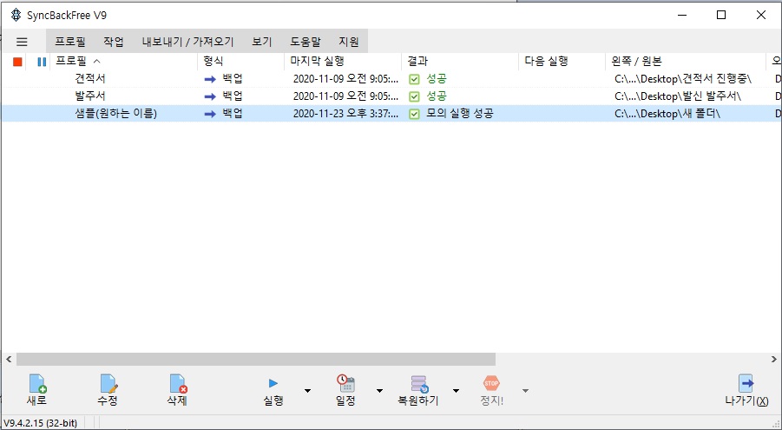Click result check icon in 발주서 row

point(414,96)
